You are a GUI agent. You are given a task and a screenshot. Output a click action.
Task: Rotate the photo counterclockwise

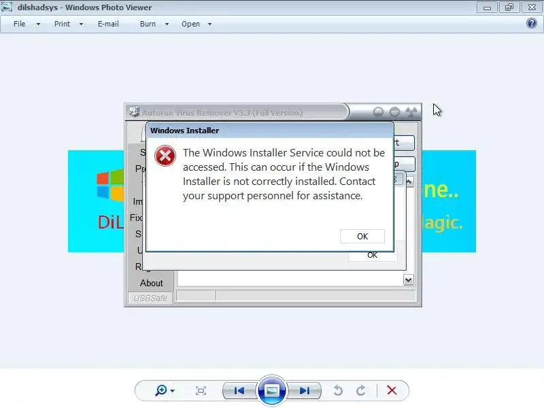pos(338,390)
